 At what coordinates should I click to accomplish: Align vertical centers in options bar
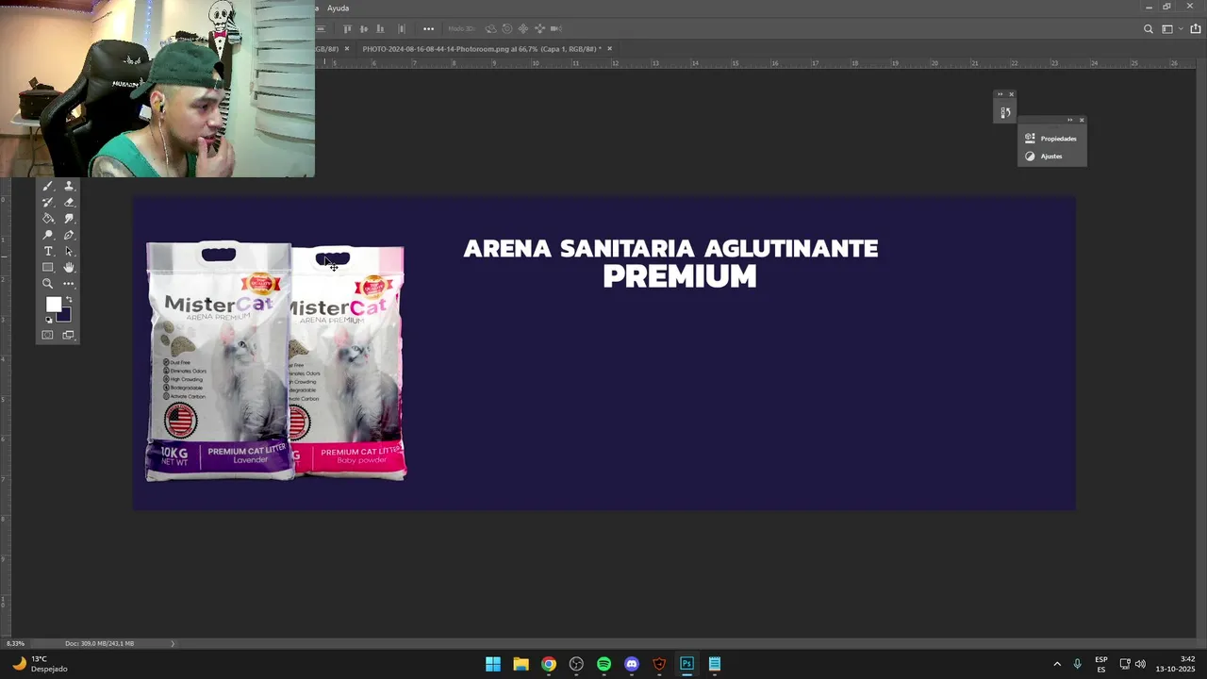point(364,28)
